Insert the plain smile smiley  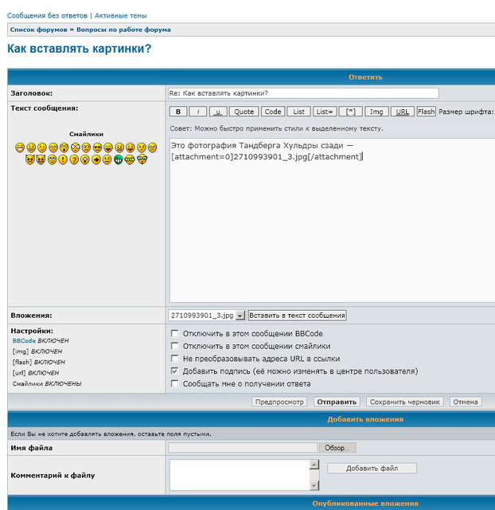[x=31, y=147]
